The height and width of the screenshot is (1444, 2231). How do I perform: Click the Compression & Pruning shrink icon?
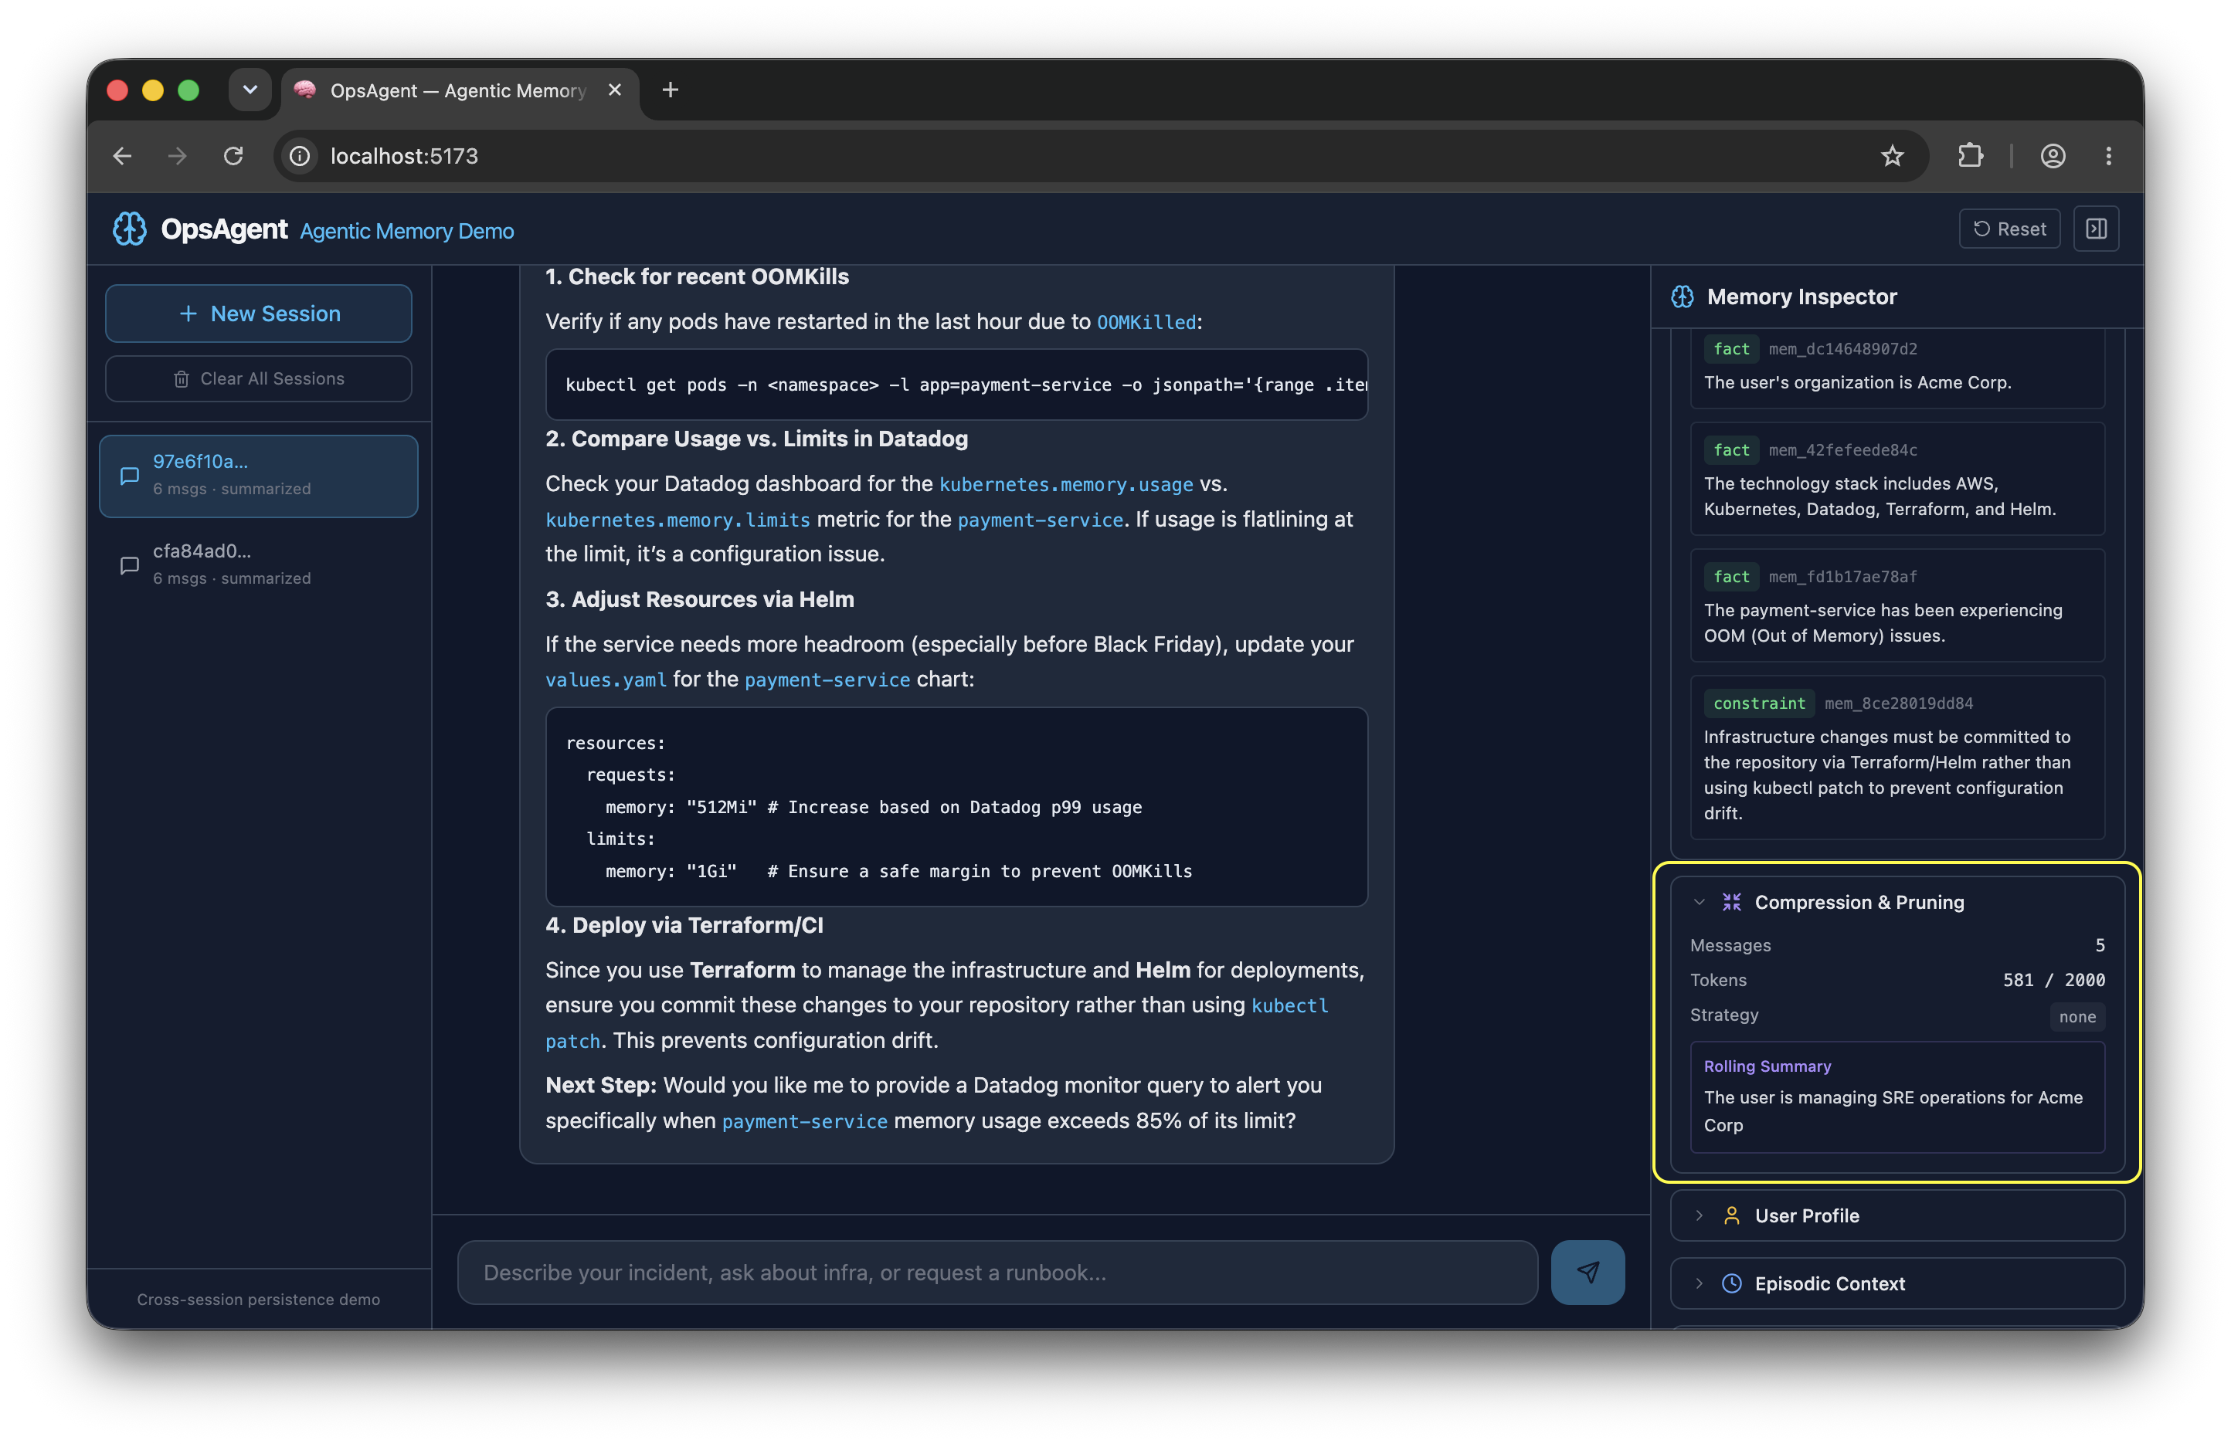click(1731, 901)
